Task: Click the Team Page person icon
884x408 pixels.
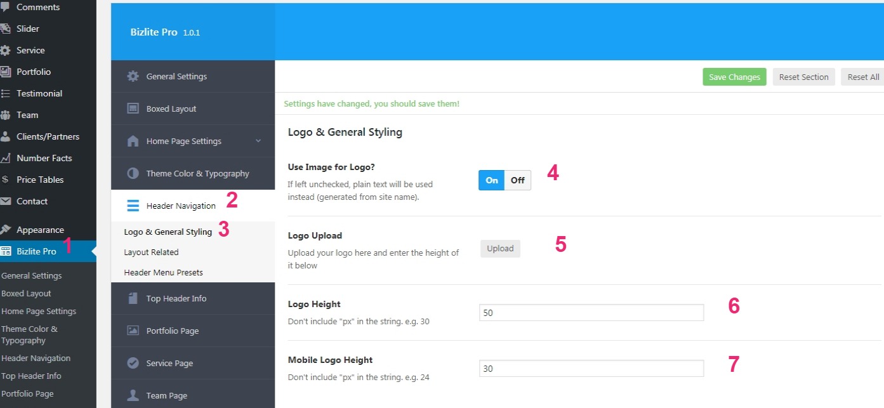Action: click(x=133, y=395)
